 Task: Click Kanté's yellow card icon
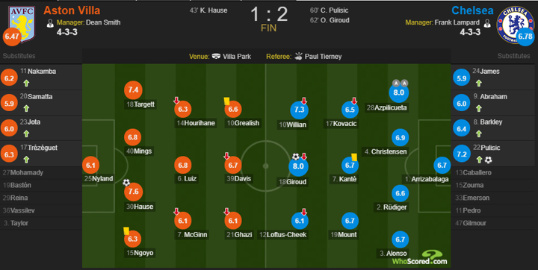pos(354,157)
